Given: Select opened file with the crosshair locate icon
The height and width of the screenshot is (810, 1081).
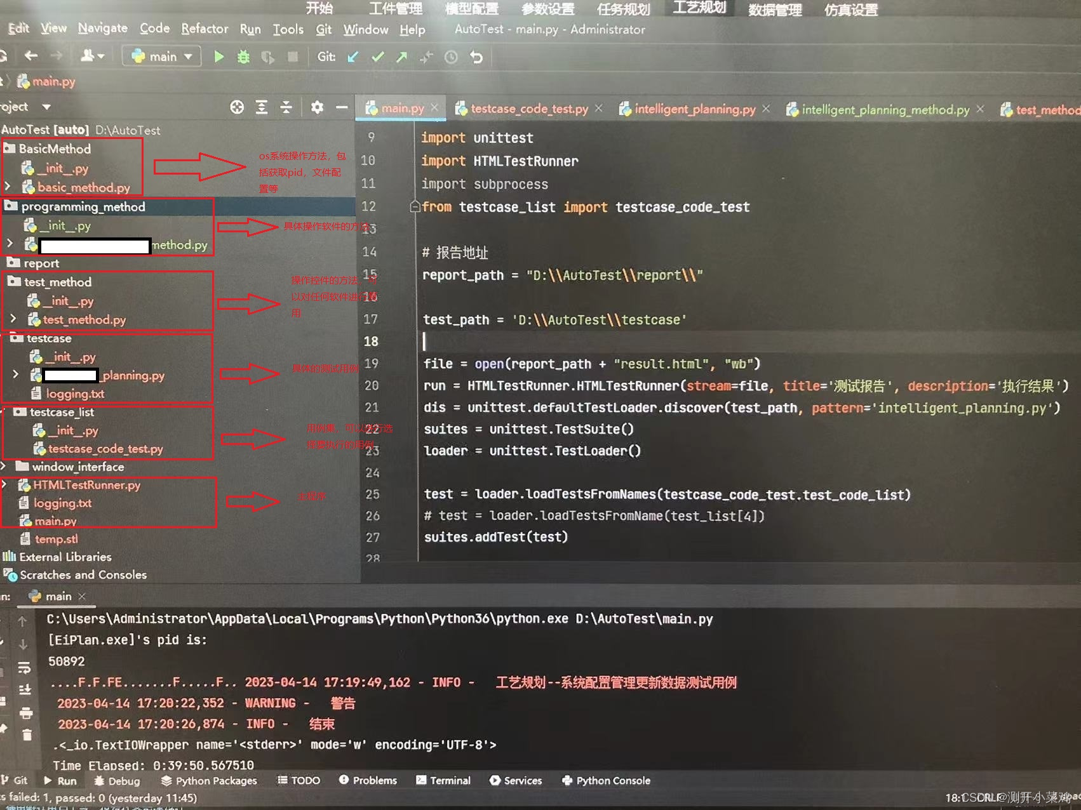Looking at the screenshot, I should [x=236, y=107].
